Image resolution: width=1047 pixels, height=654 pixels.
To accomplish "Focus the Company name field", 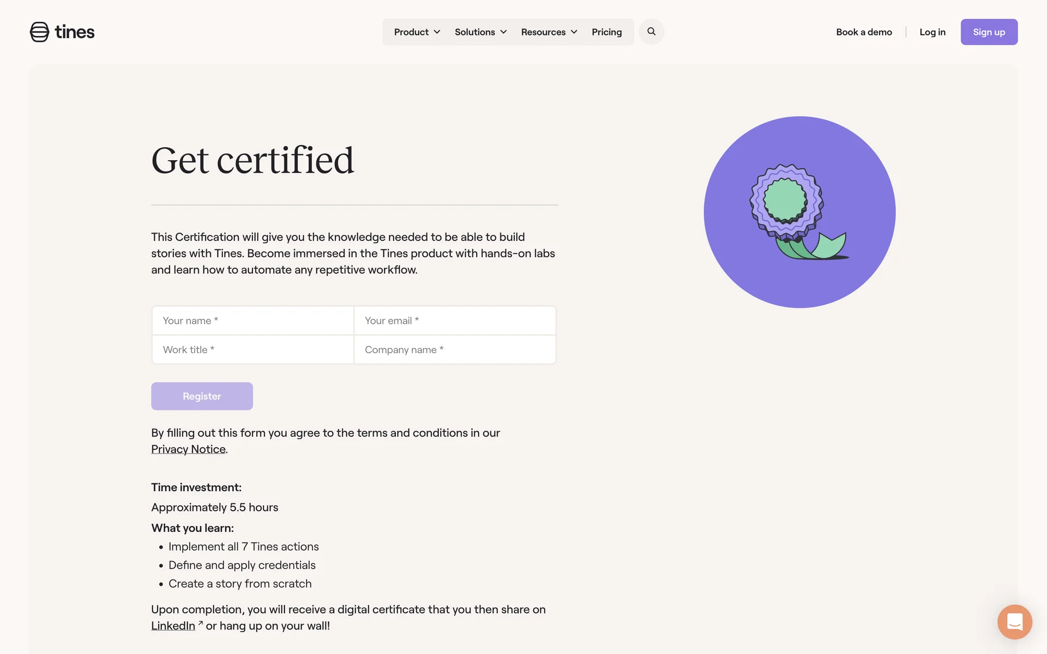I will (x=455, y=350).
